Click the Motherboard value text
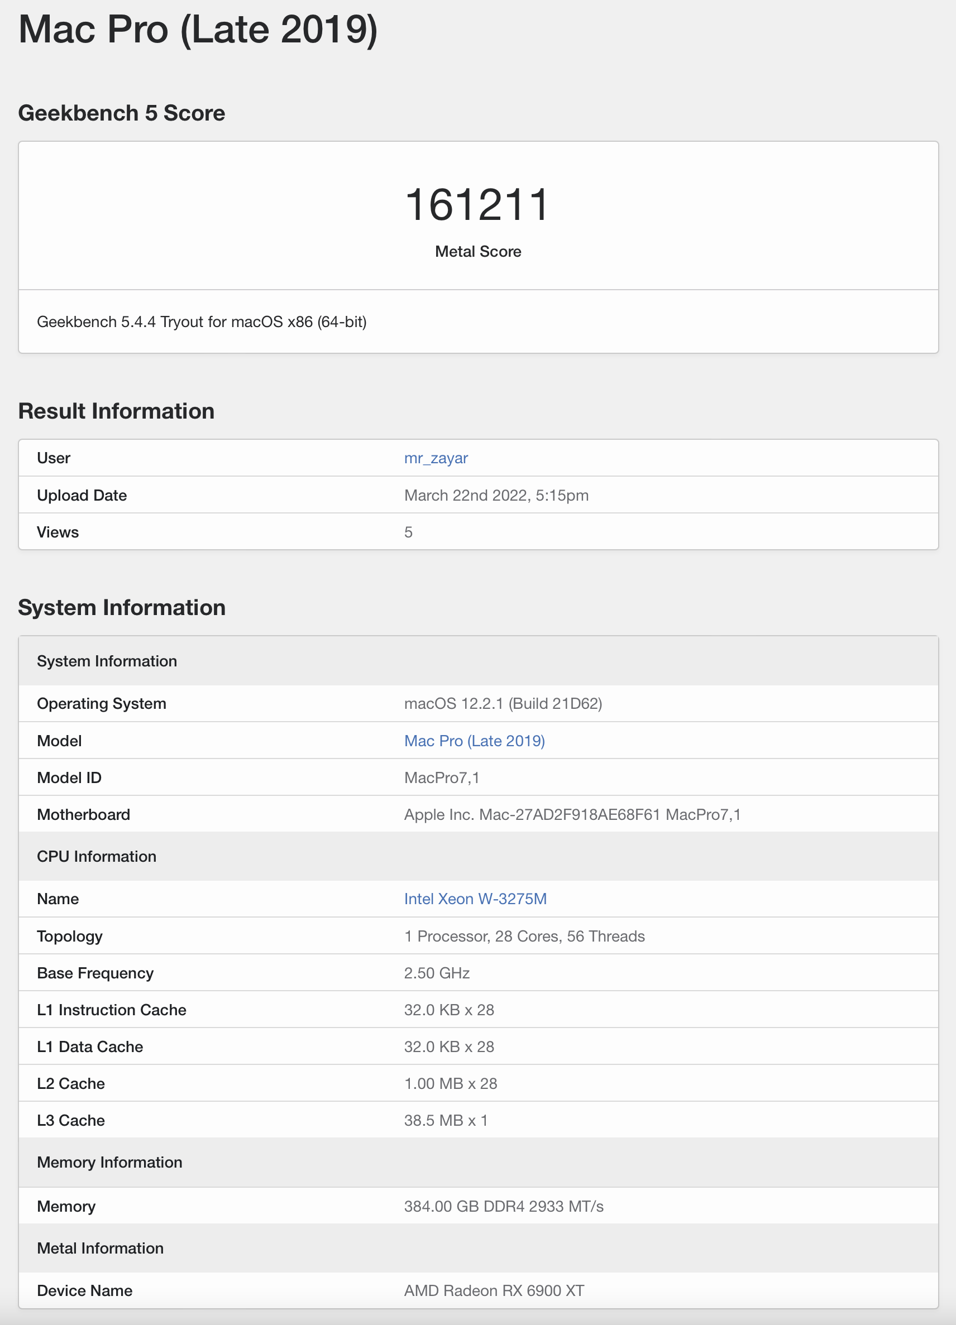956x1325 pixels. (x=572, y=814)
